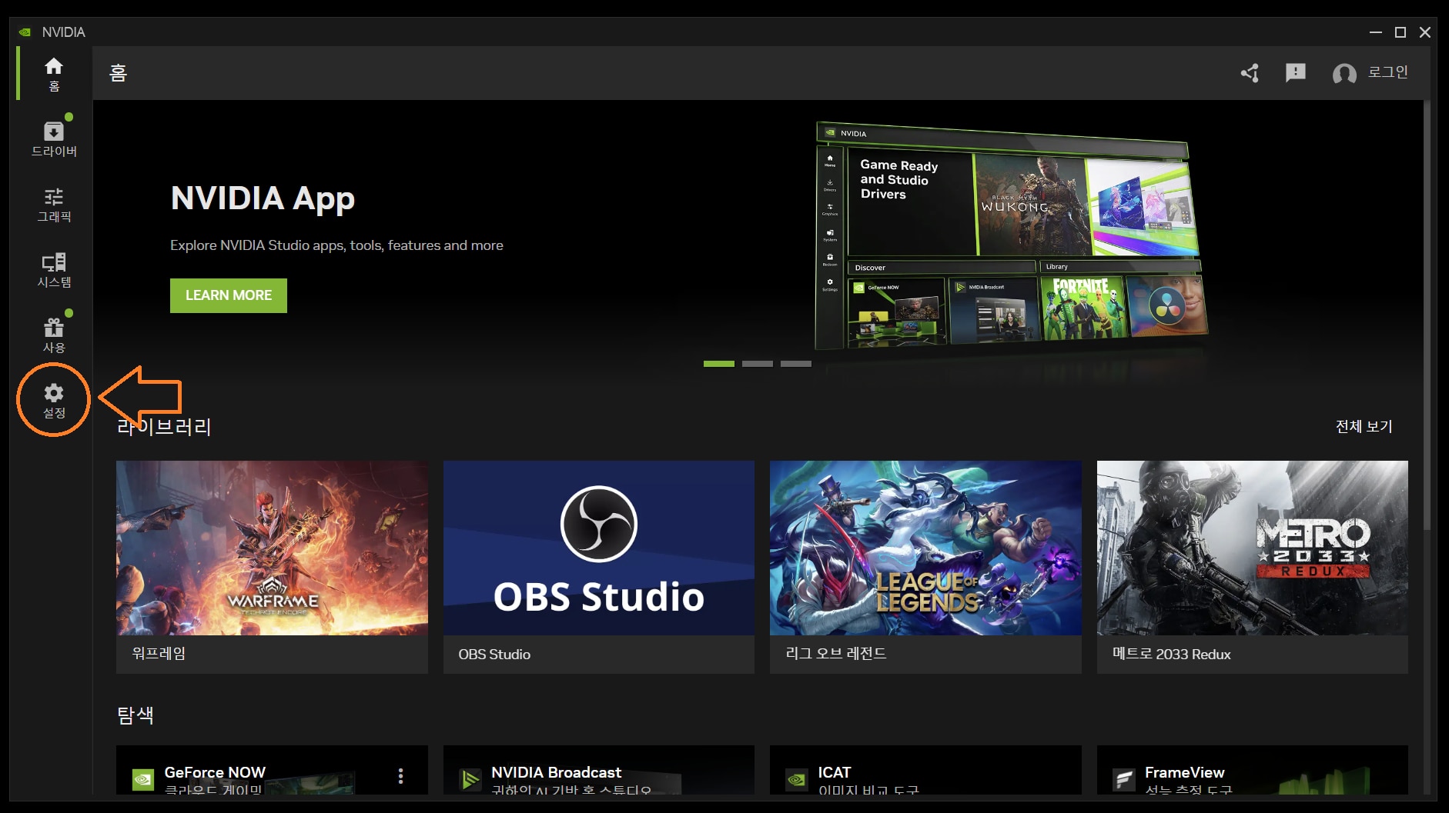Close the NVIDIA app window
This screenshot has width=1449, height=813.
click(1425, 32)
